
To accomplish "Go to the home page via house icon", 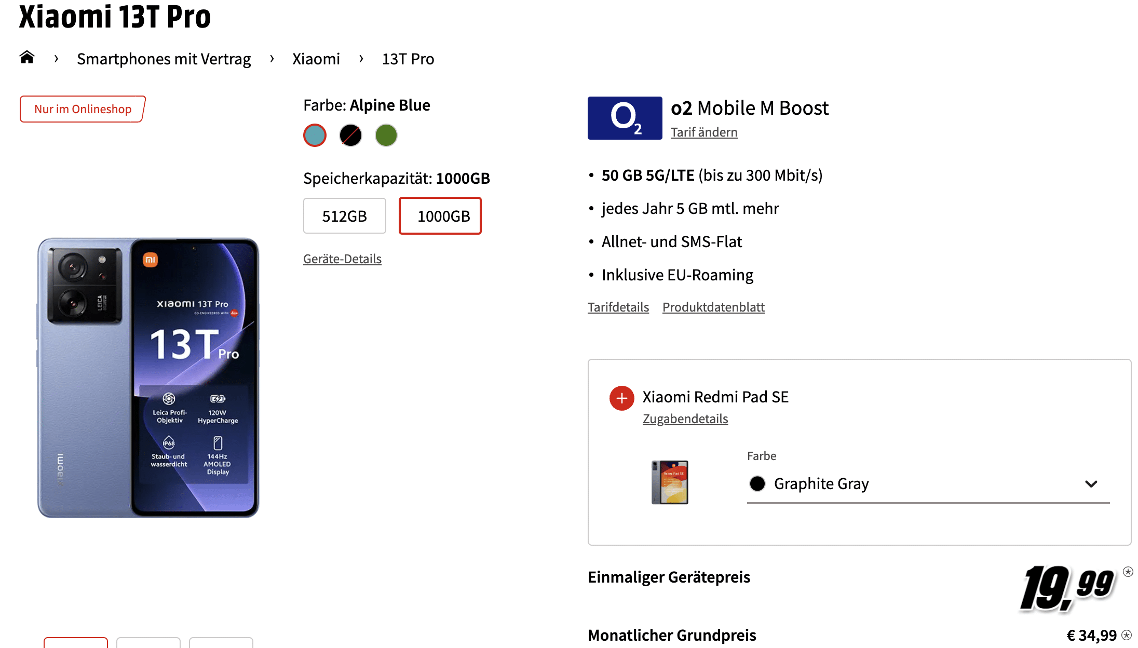I will tap(27, 57).
